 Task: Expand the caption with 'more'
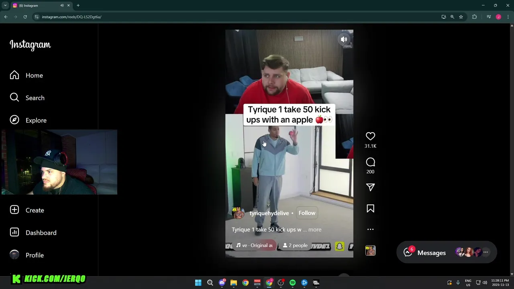click(x=315, y=230)
